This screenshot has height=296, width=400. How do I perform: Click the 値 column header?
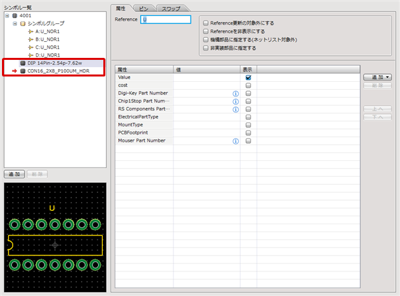coord(207,69)
